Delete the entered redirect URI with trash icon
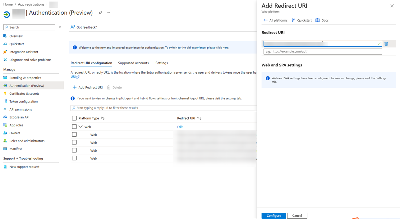 pos(386,44)
